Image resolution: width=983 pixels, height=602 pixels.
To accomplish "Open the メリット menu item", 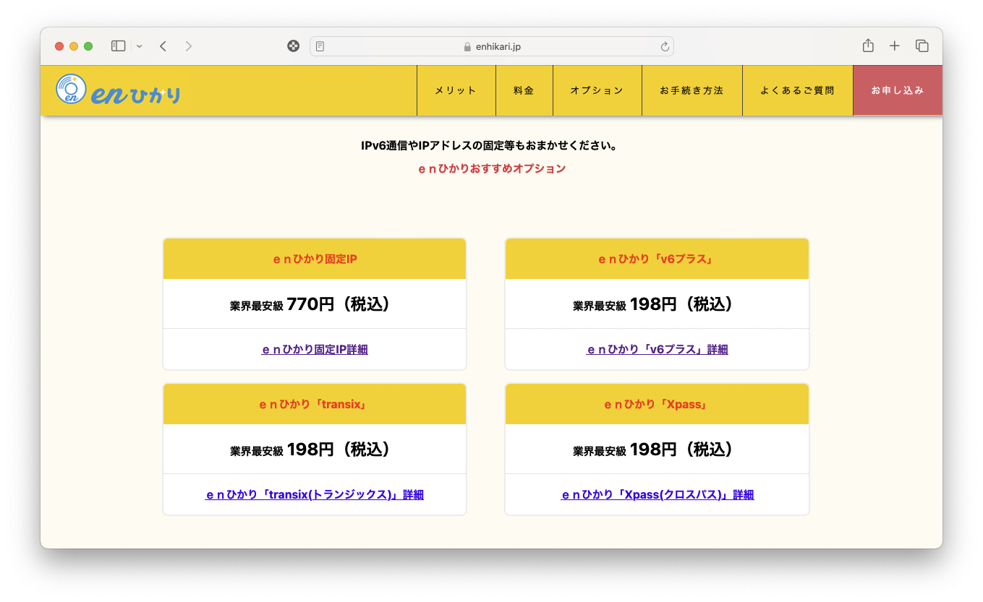I will pyautogui.click(x=456, y=90).
